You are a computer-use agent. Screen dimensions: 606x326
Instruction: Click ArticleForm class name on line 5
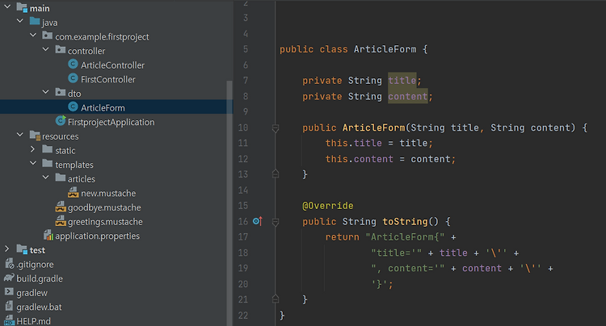tap(385, 49)
